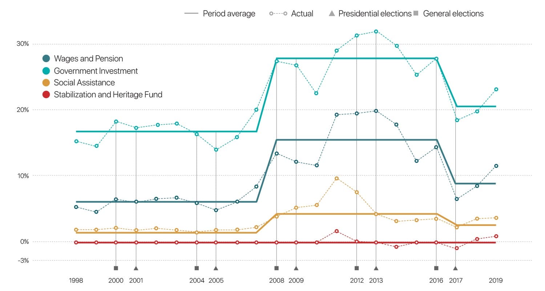Click the Presidential elections triangle legend icon
This screenshot has height=291, width=545.
point(332,13)
